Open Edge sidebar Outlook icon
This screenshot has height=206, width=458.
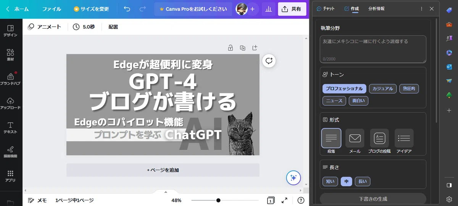point(449,67)
